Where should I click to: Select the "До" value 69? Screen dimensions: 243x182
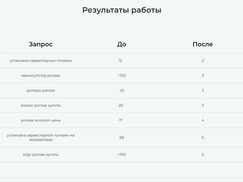[122, 137]
